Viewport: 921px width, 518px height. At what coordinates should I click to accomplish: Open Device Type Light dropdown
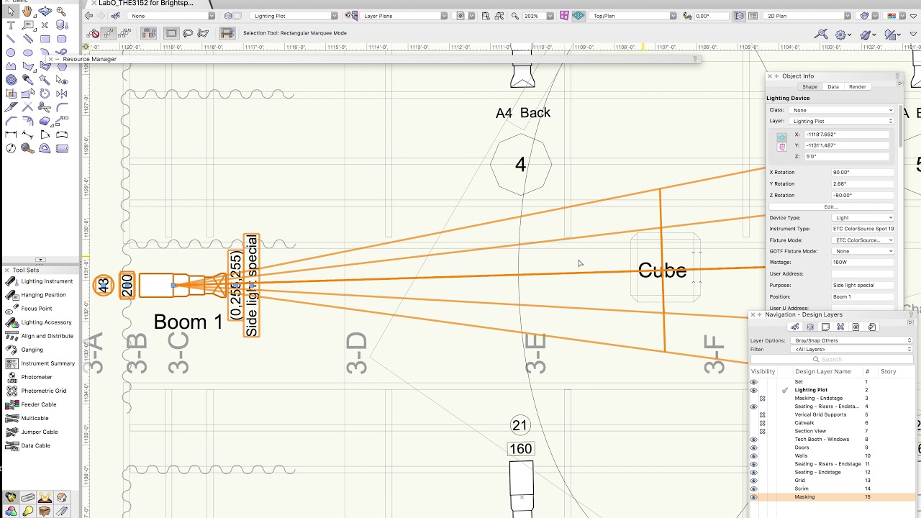(863, 217)
